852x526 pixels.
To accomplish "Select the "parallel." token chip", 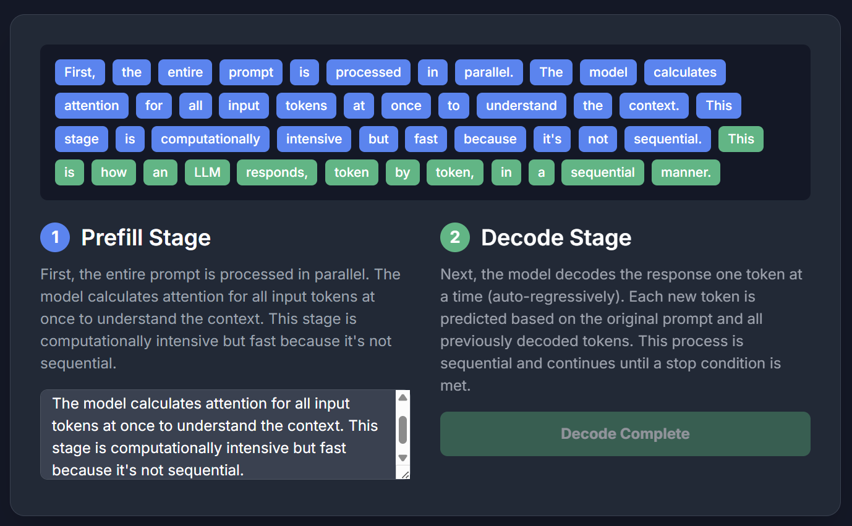I will point(488,72).
